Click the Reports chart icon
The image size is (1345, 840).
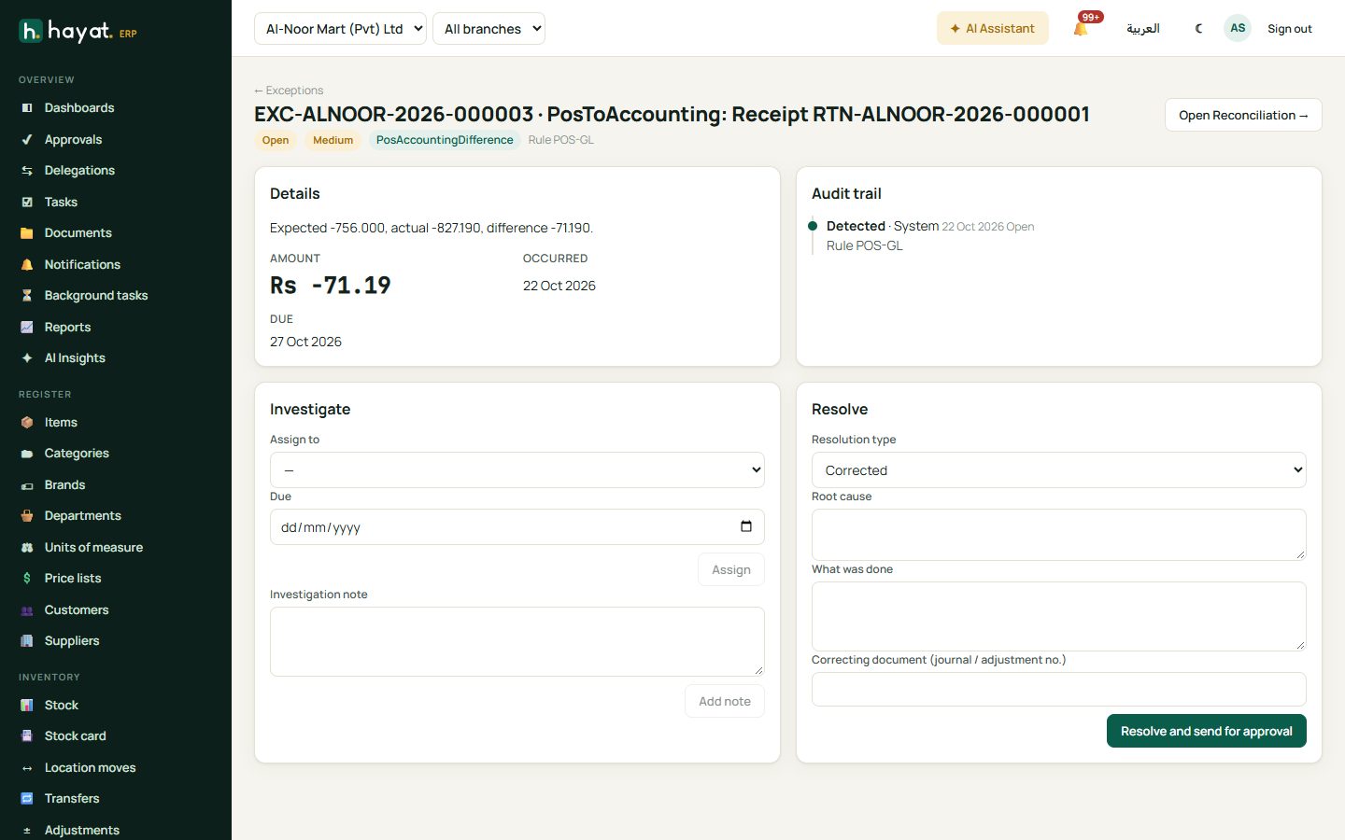[27, 328]
